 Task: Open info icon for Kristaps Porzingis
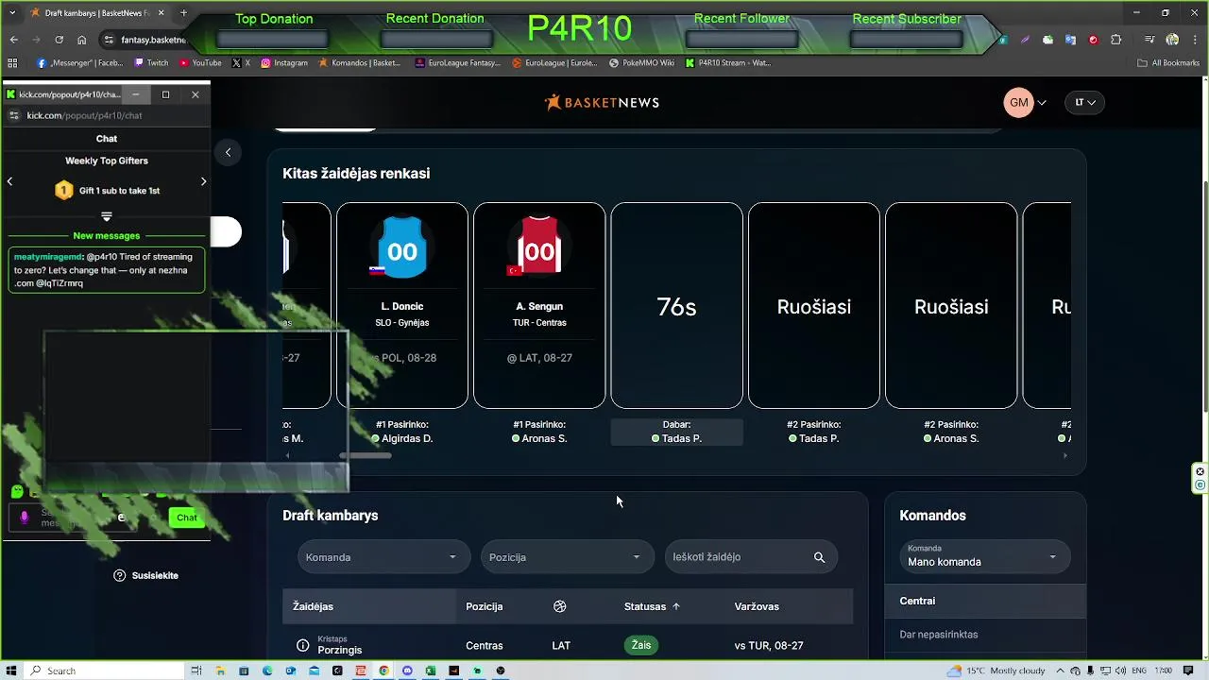tap(302, 646)
